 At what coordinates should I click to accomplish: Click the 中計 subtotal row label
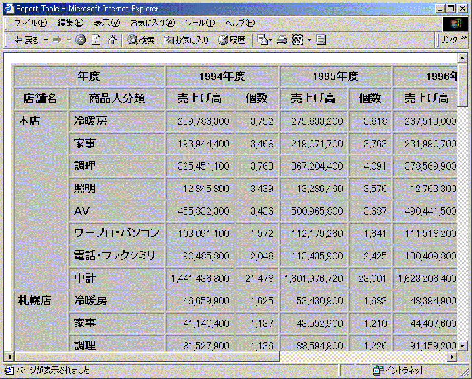(117, 278)
